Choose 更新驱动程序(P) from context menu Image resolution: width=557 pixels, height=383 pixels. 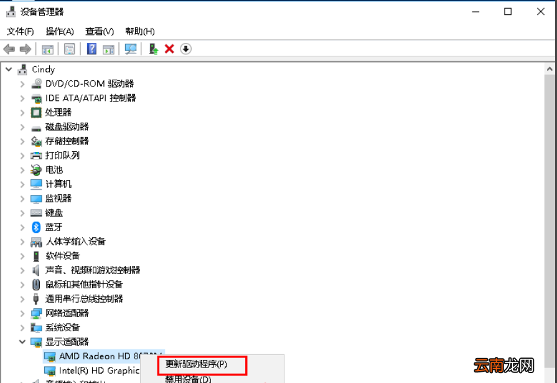point(196,364)
